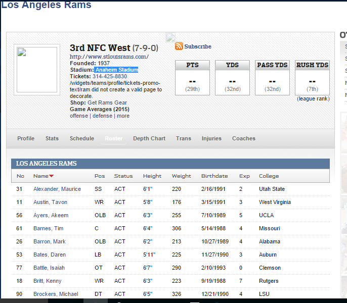The width and height of the screenshot is (347, 303).
Task: Switch to the Stats tab
Action: pyautogui.click(x=52, y=138)
